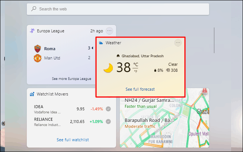Screen dimensions: 243x152
Task: Open See full forecast link
Action: (x=140, y=89)
